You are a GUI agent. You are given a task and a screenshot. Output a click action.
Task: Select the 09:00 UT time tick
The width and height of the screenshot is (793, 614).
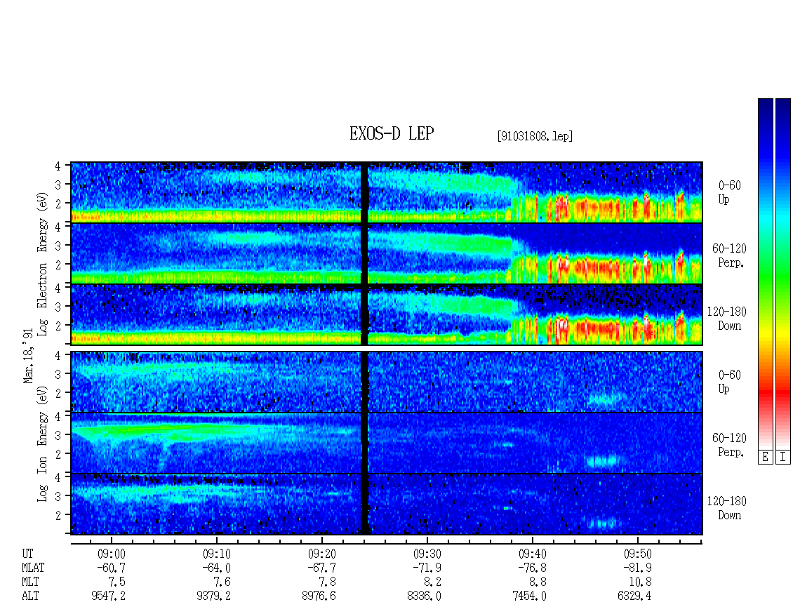pyautogui.click(x=112, y=554)
